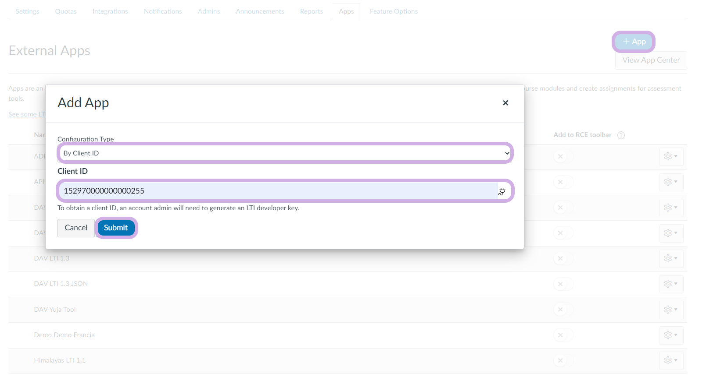The image size is (706, 377).
Task: Submit the Add App form
Action: tap(116, 228)
